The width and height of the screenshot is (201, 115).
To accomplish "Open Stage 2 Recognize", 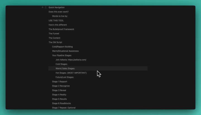I will [61, 86].
